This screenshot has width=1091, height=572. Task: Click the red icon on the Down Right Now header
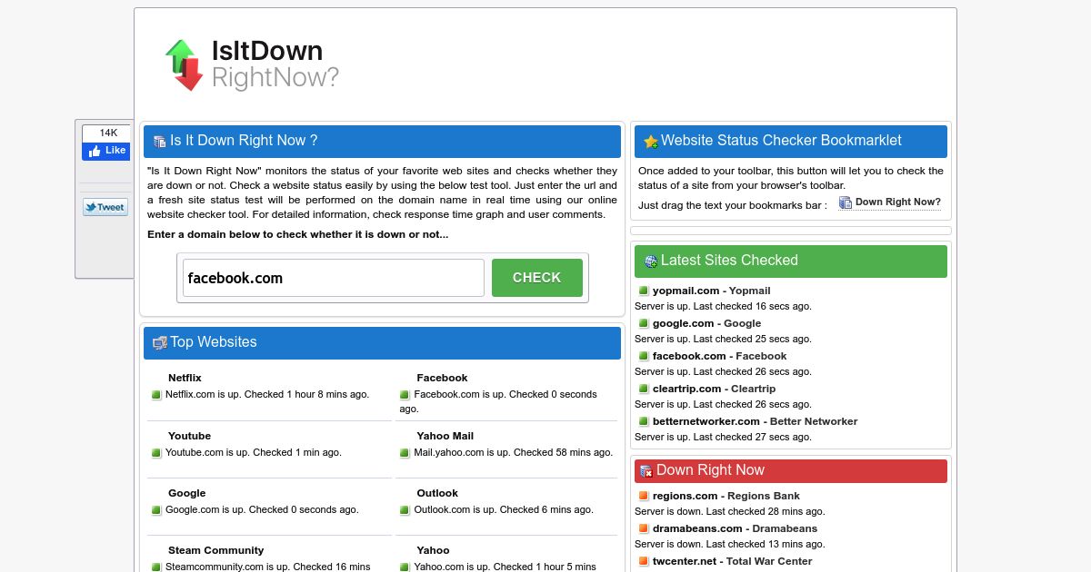(648, 470)
